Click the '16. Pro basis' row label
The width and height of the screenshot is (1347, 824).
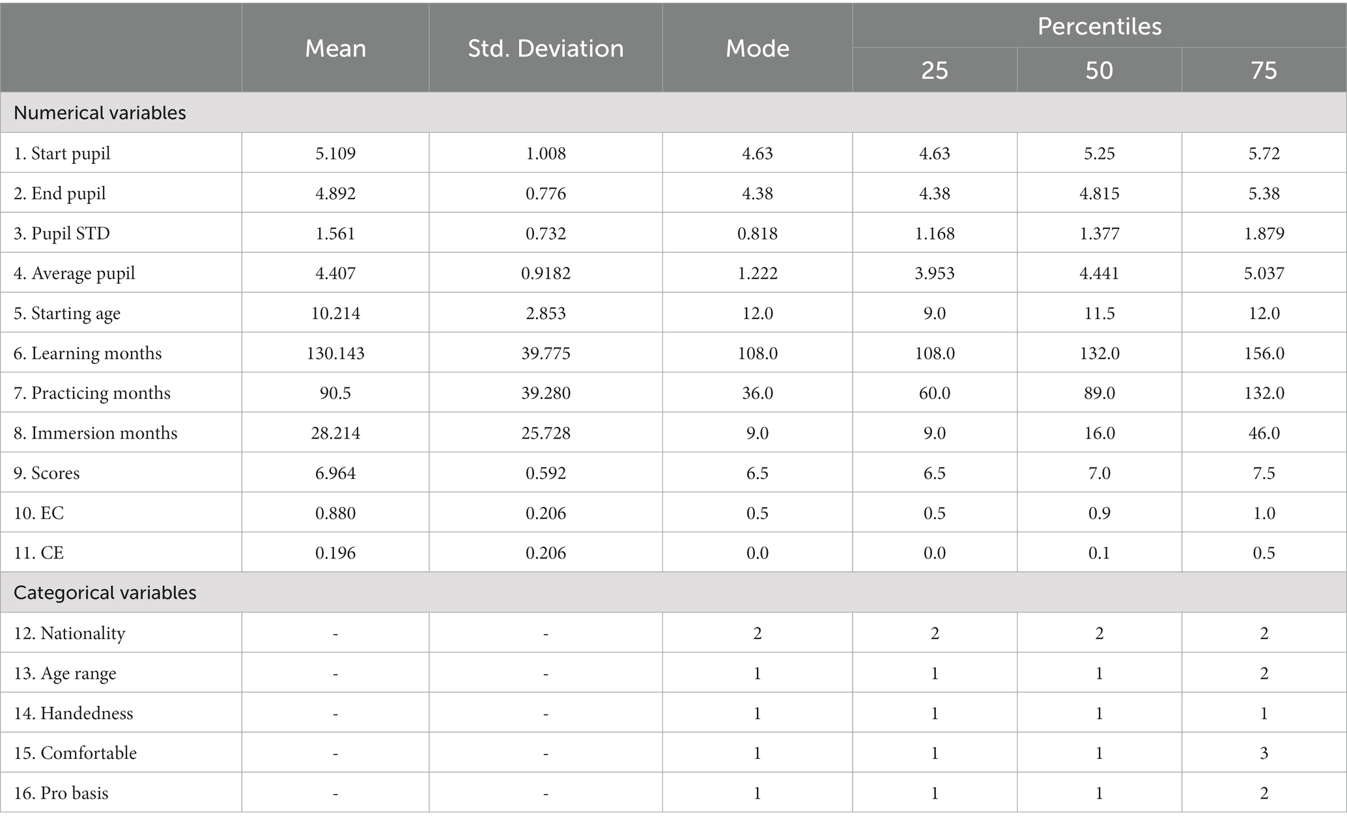[61, 793]
